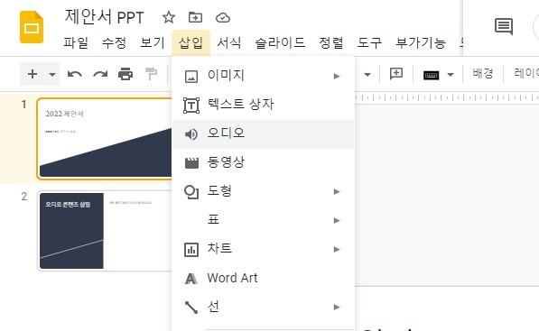Choose 텍스트 상자 in the insert menu
Screen dimensions: 539x331
point(263,105)
